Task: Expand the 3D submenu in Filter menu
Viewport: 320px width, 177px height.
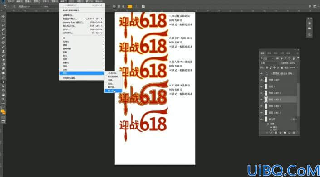Action: (x=82, y=38)
